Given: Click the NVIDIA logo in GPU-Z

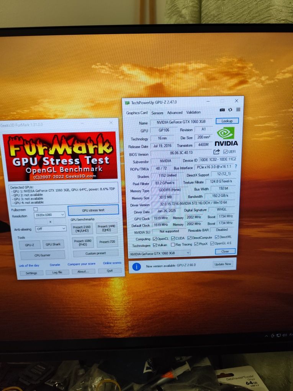Looking at the screenshot, I should [226, 136].
